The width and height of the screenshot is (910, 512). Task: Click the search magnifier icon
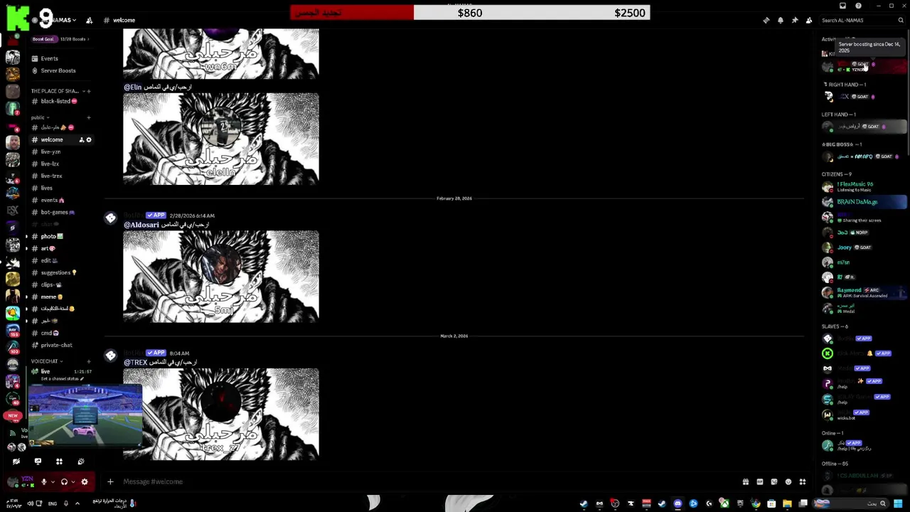[901, 20]
